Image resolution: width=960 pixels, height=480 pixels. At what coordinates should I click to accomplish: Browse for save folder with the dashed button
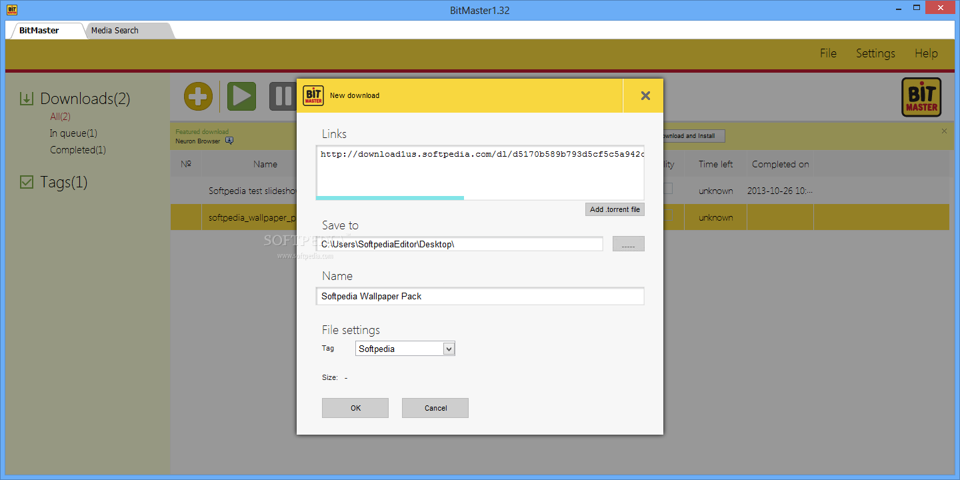[x=628, y=244]
